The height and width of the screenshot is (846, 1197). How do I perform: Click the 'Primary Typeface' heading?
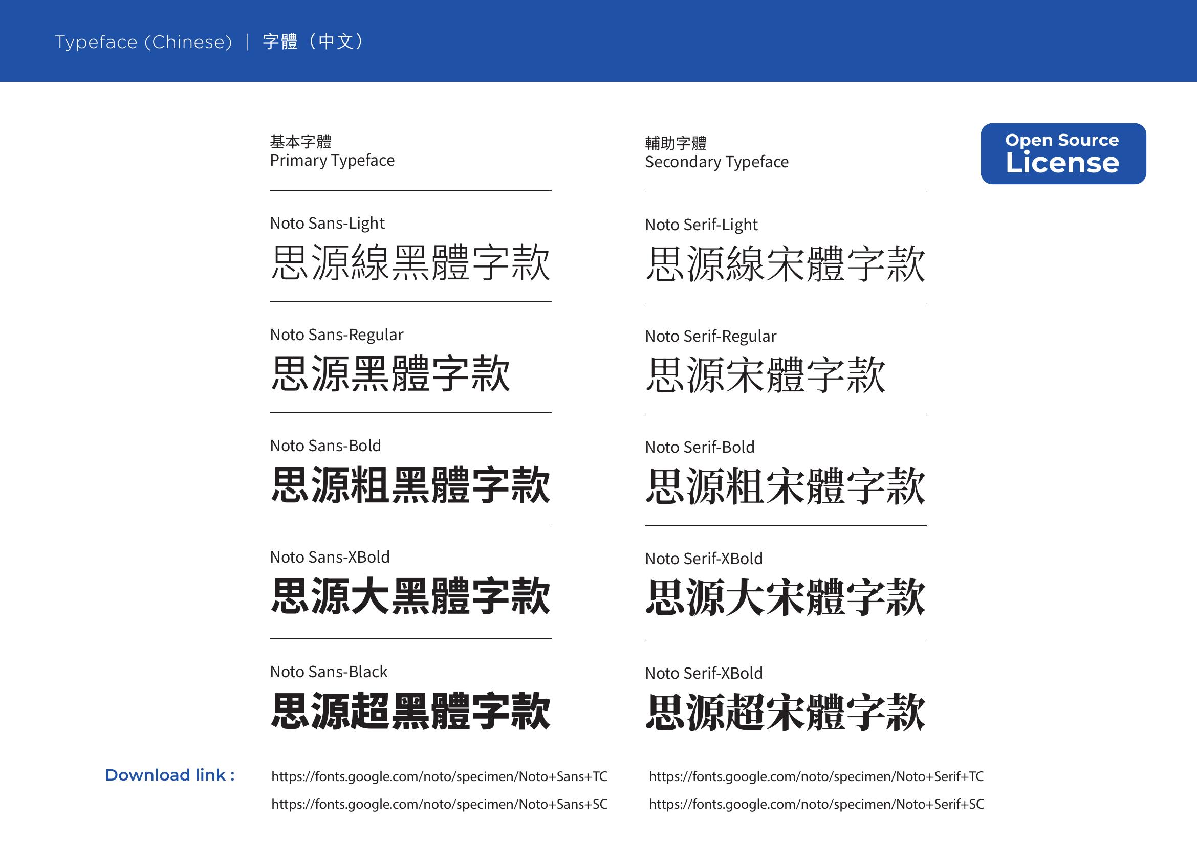click(x=332, y=161)
